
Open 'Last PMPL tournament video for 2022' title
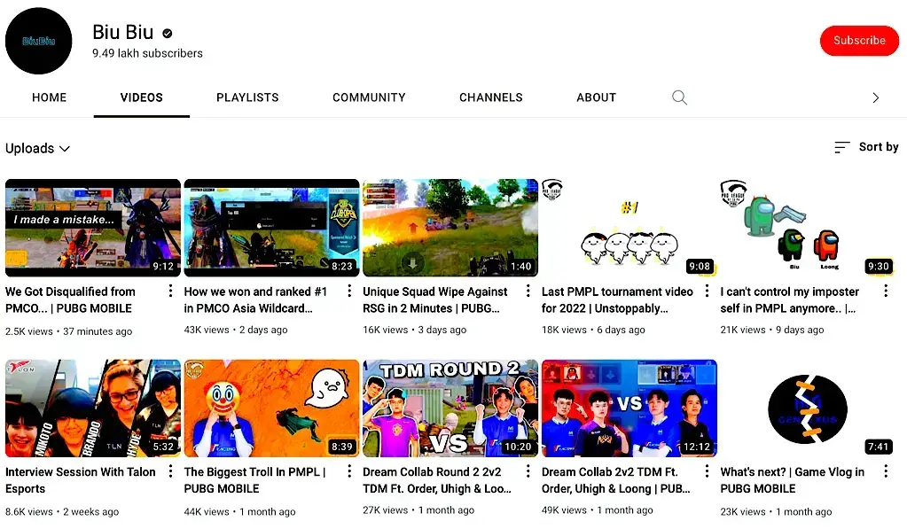pyautogui.click(x=617, y=300)
